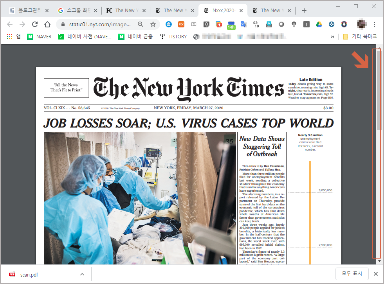Click the 2,500,000 chart label

(325, 245)
